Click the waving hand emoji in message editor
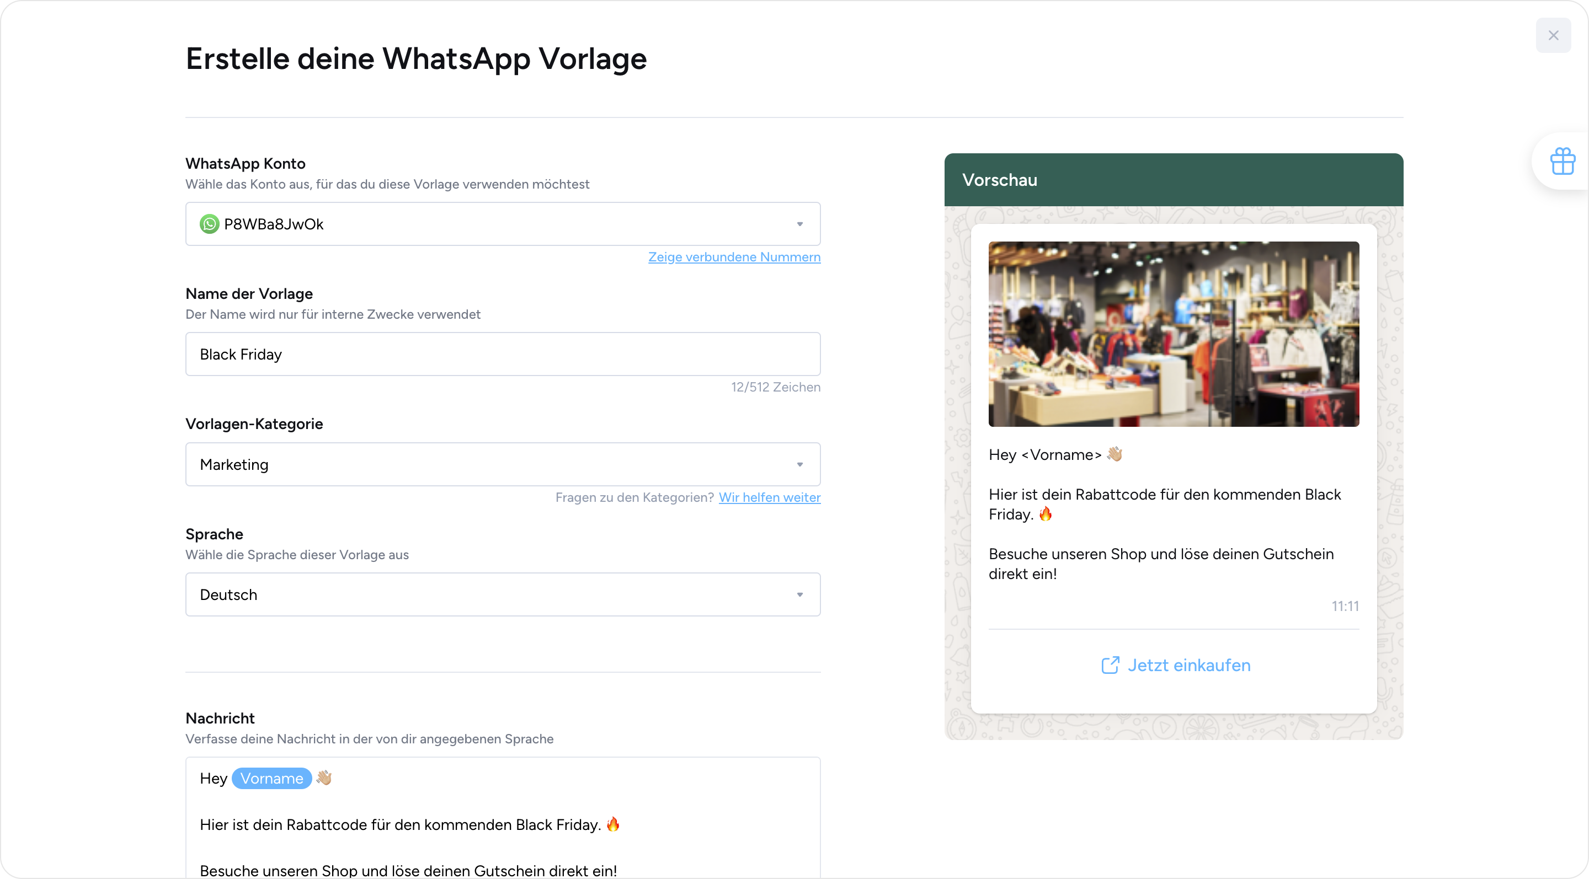 [x=324, y=778]
